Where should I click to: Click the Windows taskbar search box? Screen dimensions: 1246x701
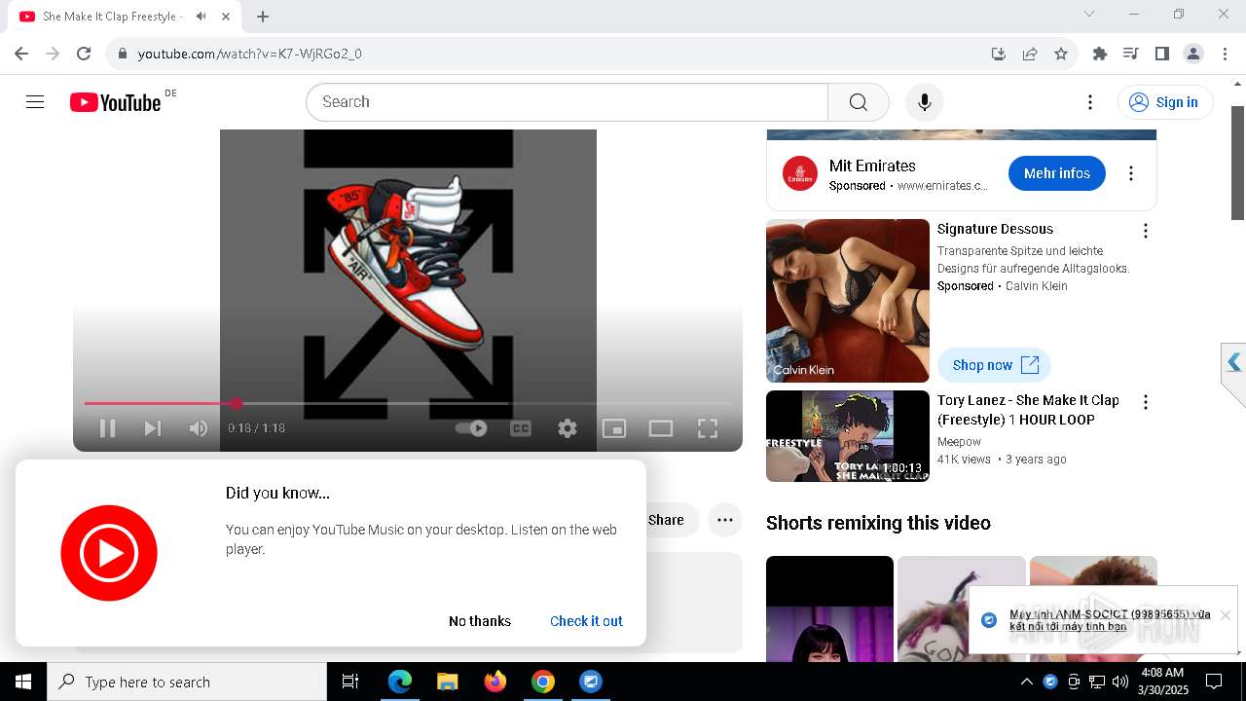[187, 682]
